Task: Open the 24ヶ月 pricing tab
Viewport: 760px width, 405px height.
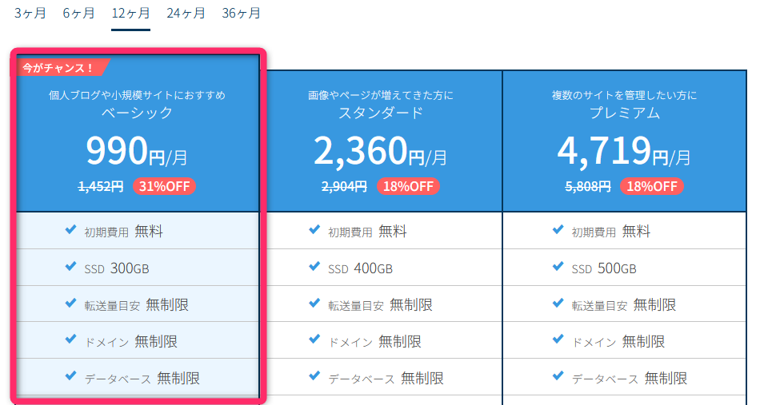Action: click(186, 14)
